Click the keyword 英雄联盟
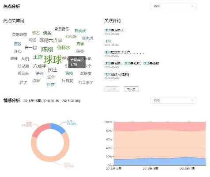The width and height of the screenshot is (210, 177). tap(19, 35)
